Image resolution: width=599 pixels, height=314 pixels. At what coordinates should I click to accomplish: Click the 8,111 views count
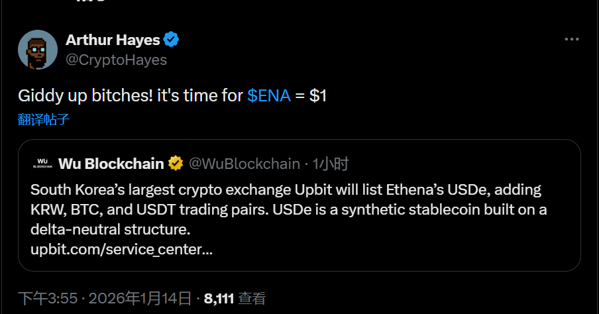click(x=219, y=298)
